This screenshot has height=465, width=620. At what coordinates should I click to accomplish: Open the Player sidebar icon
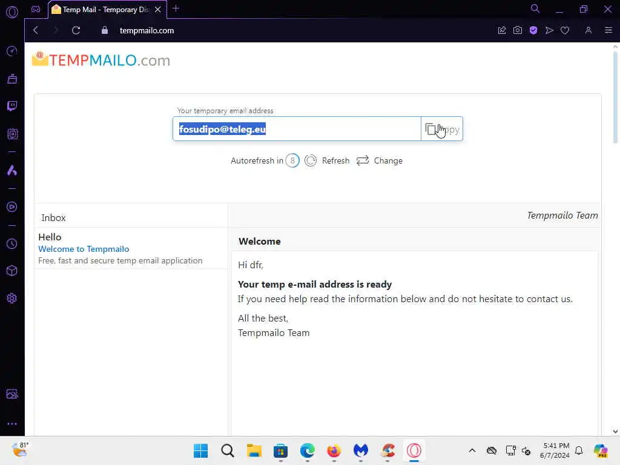pos(12,207)
